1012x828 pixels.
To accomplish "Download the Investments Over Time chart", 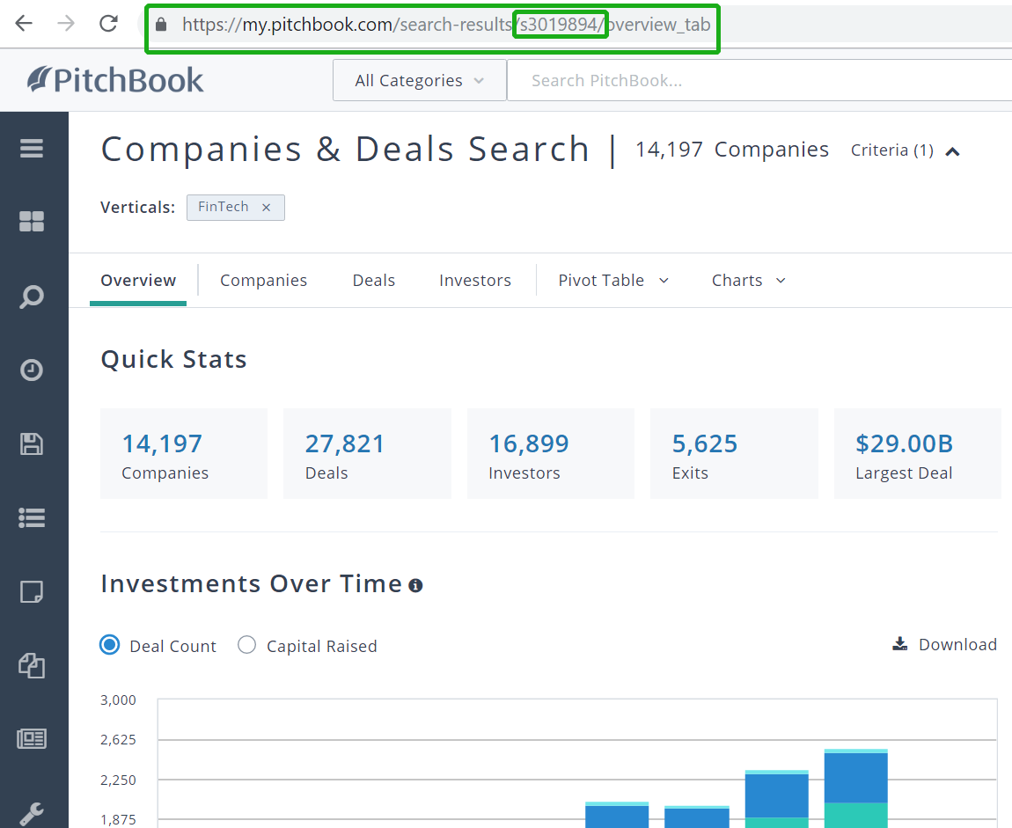I will (944, 644).
